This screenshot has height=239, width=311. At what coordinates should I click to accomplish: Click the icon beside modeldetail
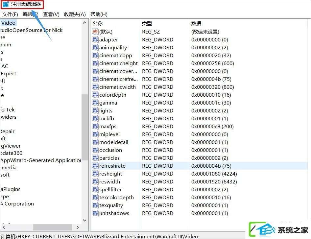point(95,142)
